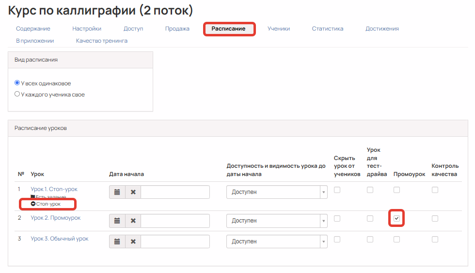Open Доступен dropdown for Урок 2. Промоурок
This screenshot has height=273, width=475.
[277, 221]
